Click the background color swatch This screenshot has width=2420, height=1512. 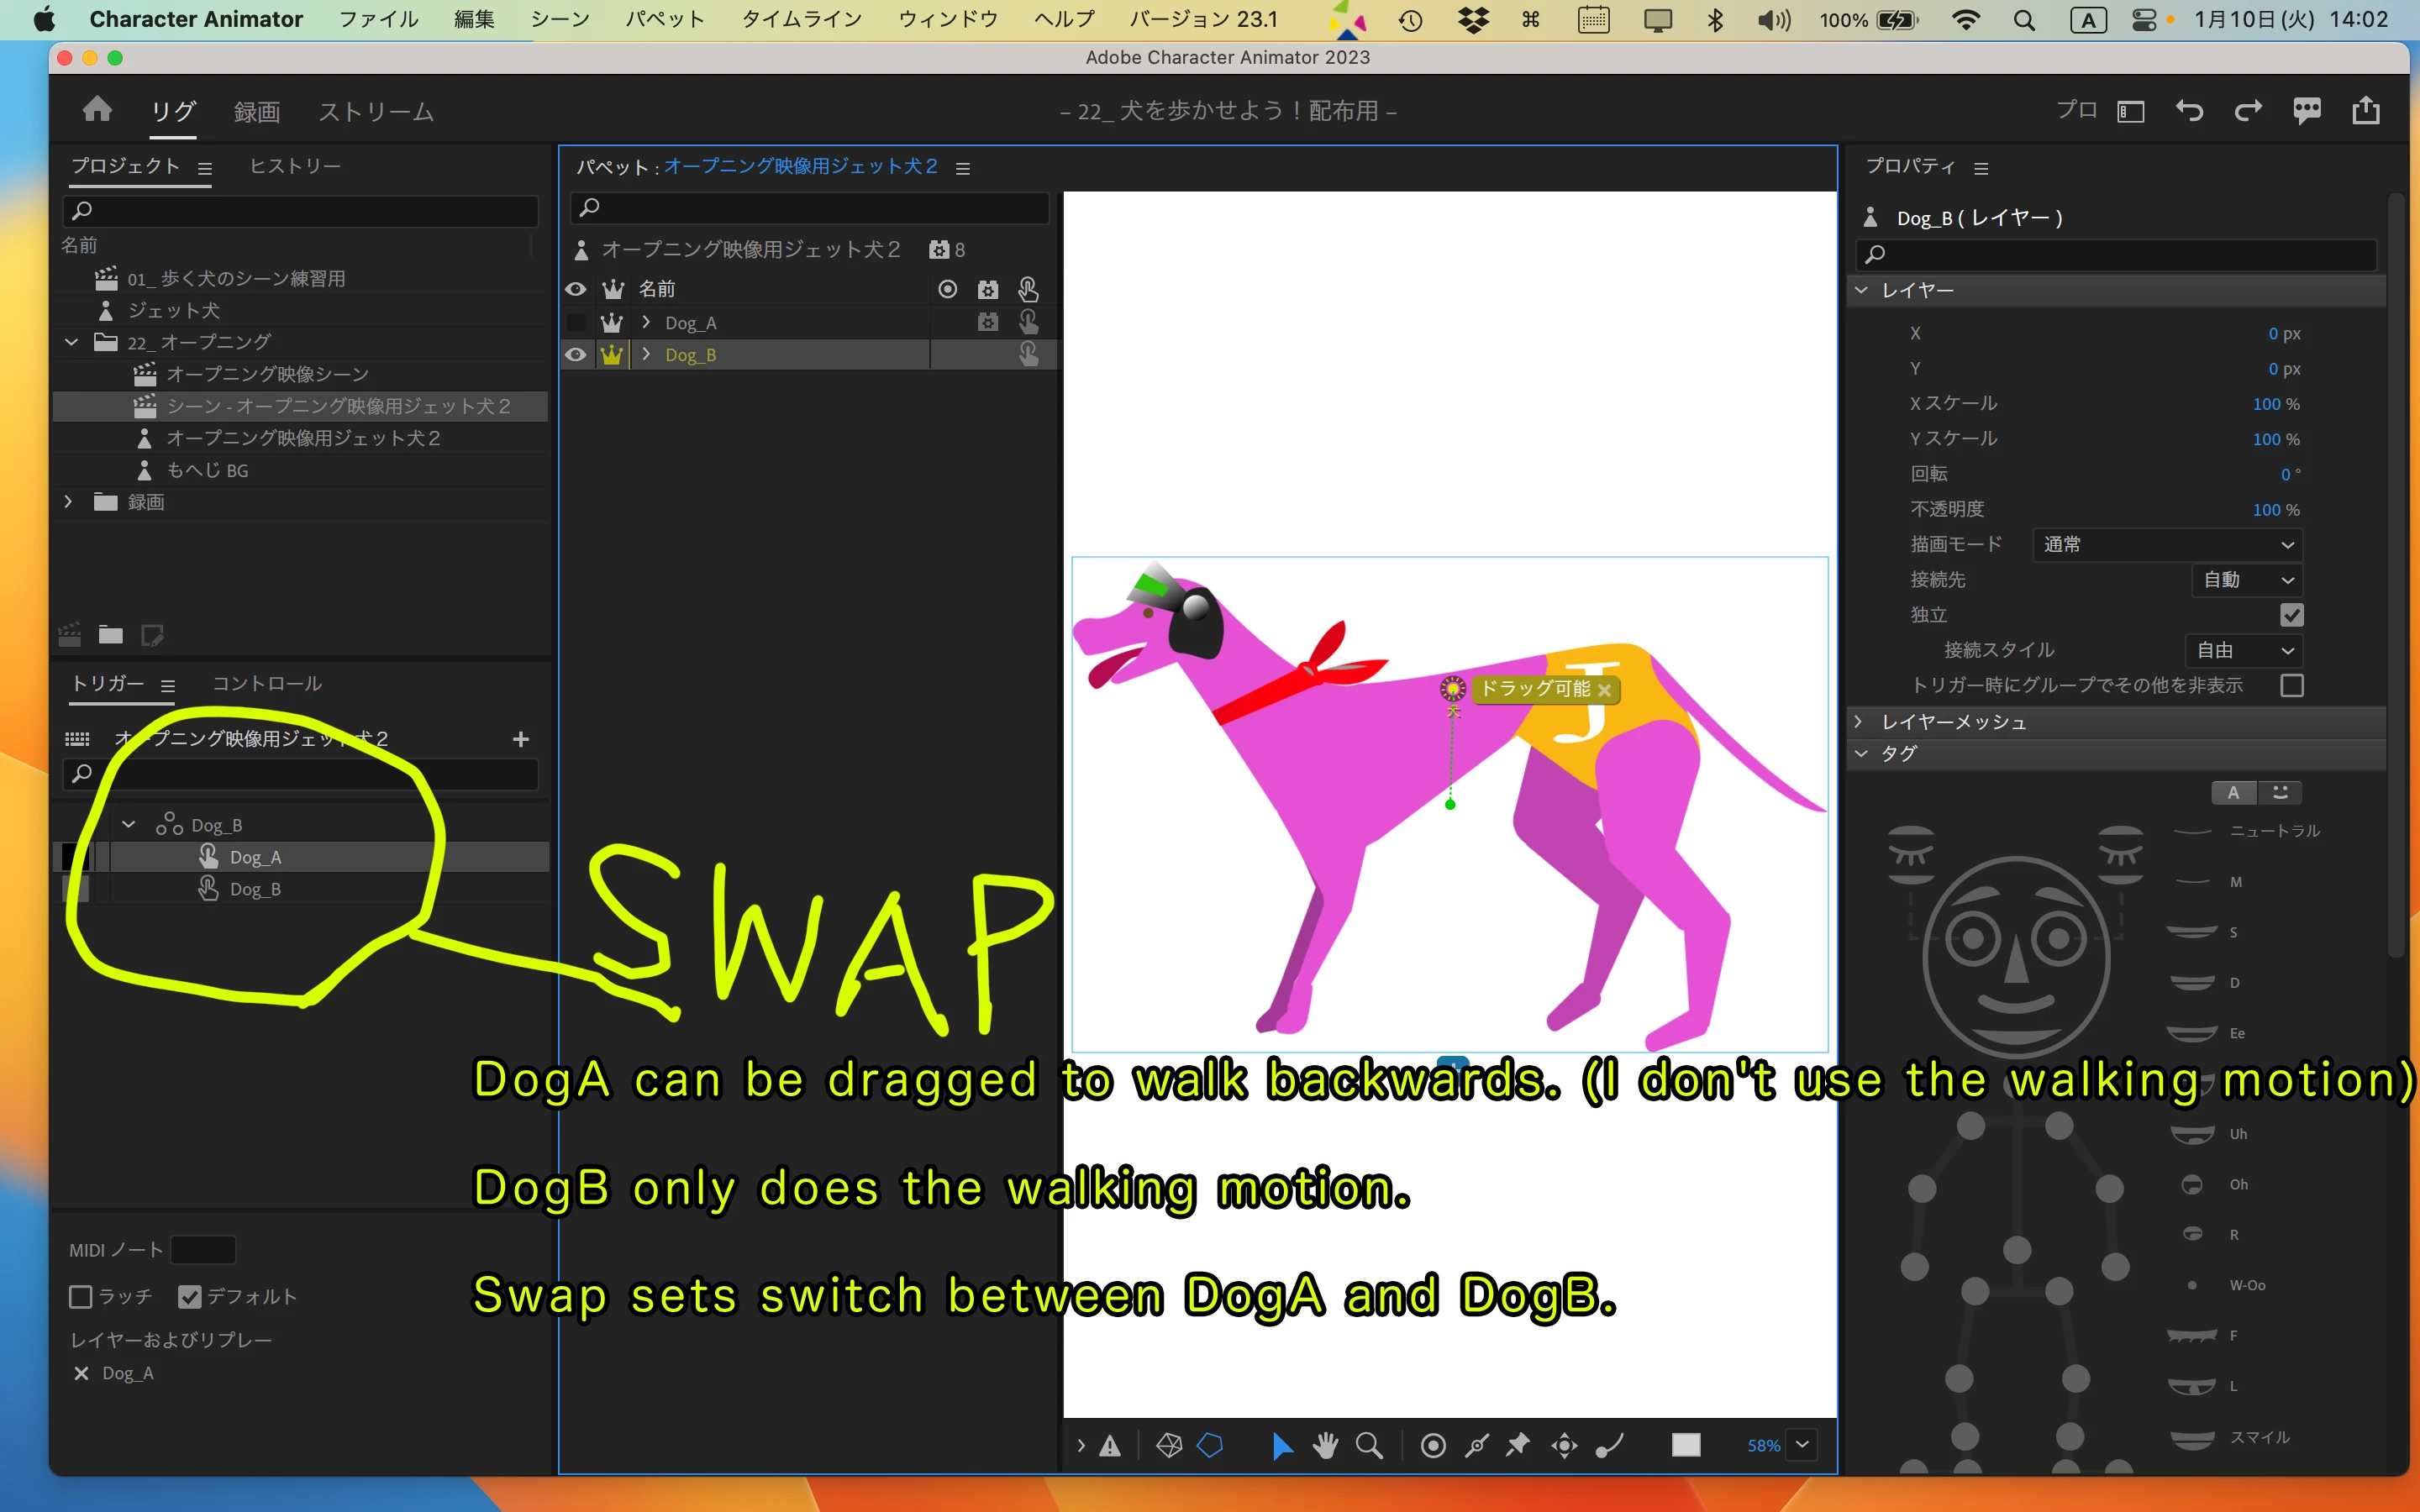1685,1445
